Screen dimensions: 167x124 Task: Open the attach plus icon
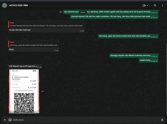(5, 120)
